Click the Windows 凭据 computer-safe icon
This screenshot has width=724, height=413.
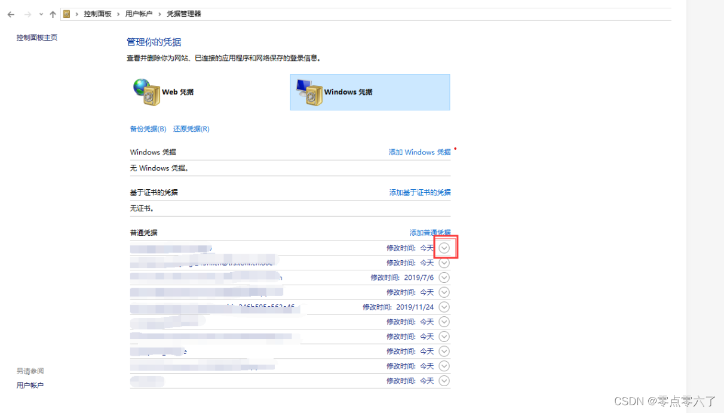pos(309,92)
